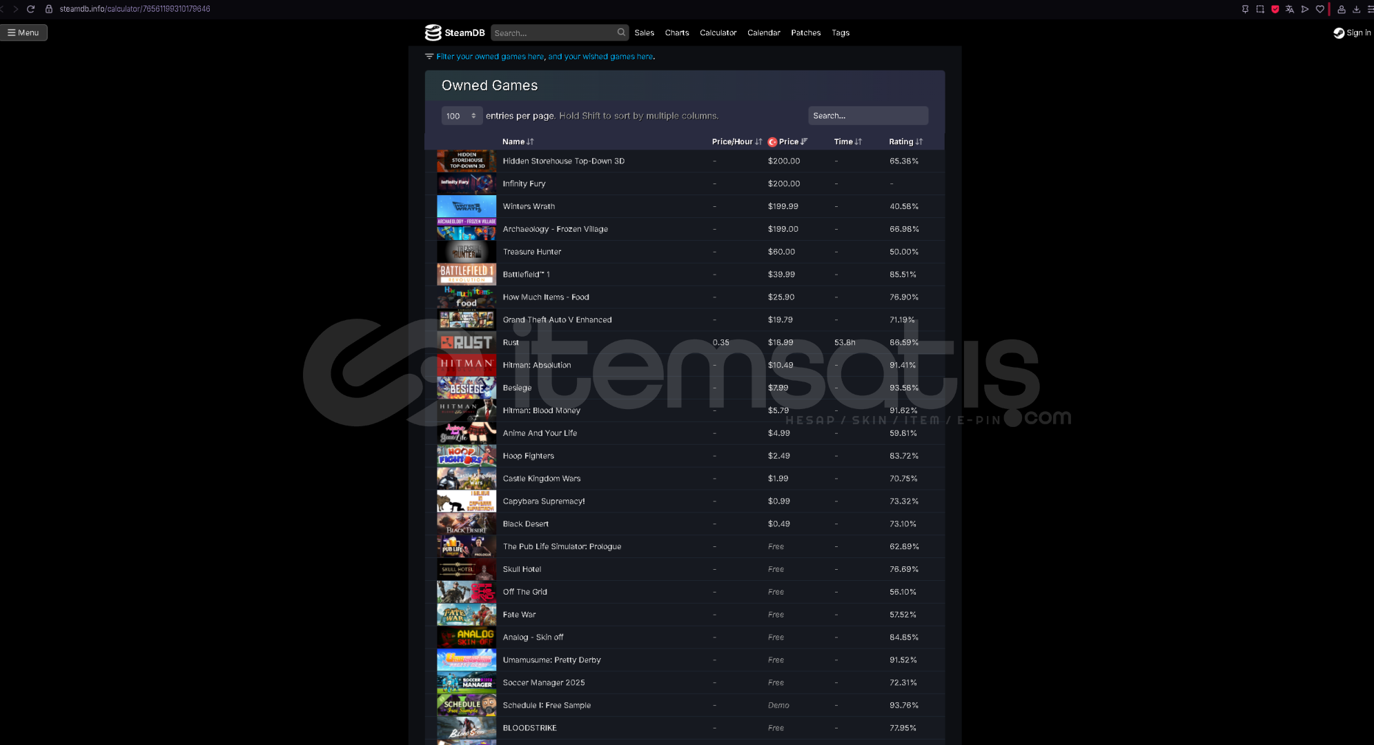Viewport: 1374px width, 745px height.
Task: Click the Rust game thumbnail
Action: coord(466,342)
